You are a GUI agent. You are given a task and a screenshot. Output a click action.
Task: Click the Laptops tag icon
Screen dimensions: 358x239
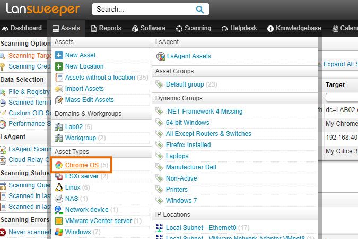tap(159, 156)
